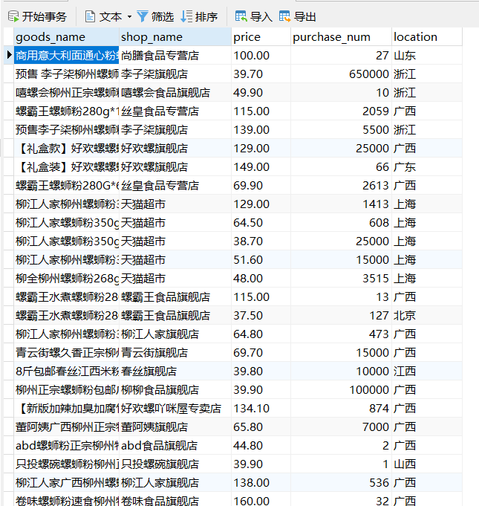Click the 导出 toolbar button label
Viewport: 479px width, 506px height.
click(x=304, y=17)
